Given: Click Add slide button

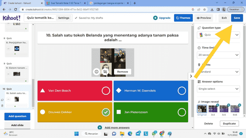Looking at the screenshot, I should 17,125.
